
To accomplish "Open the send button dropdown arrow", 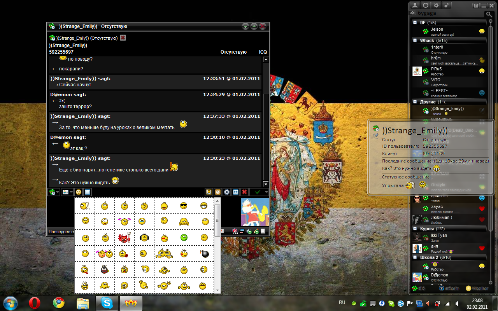I will (266, 192).
